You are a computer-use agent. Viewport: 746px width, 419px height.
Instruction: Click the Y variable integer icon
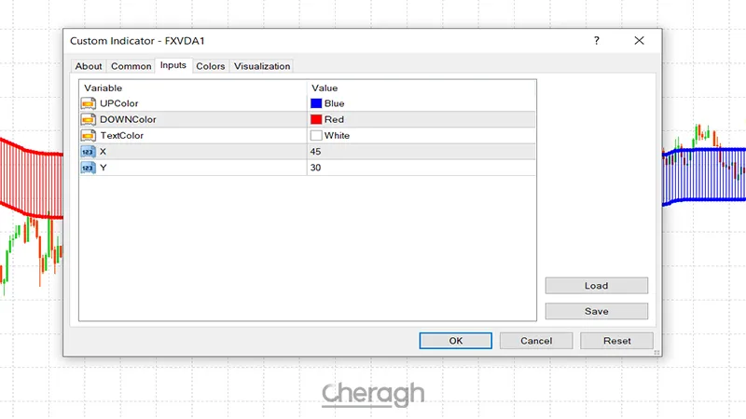[x=89, y=167]
